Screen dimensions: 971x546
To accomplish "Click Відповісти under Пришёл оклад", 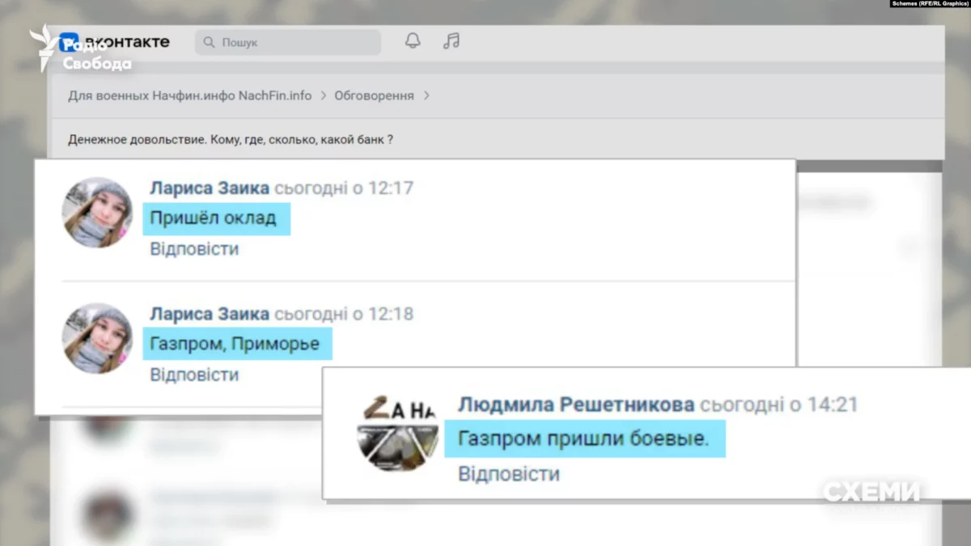I will (194, 249).
